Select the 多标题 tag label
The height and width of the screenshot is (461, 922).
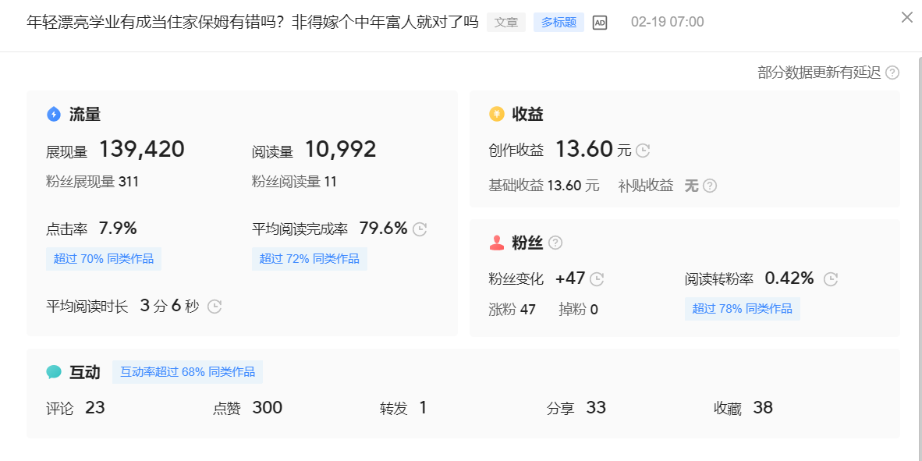click(558, 22)
